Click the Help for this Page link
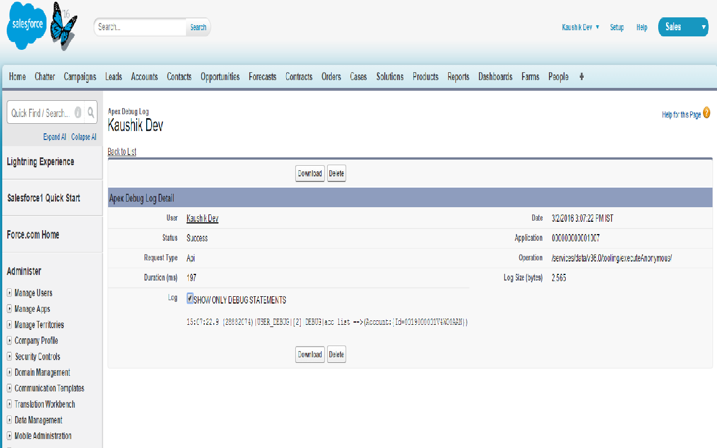This screenshot has width=717, height=448. (681, 114)
